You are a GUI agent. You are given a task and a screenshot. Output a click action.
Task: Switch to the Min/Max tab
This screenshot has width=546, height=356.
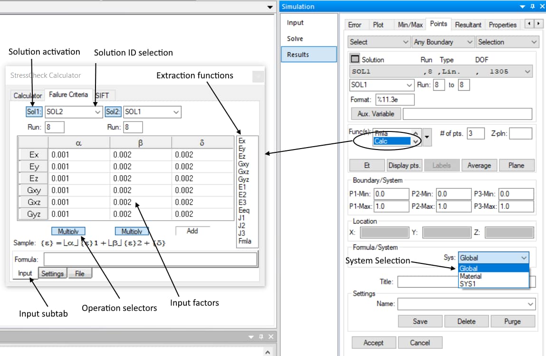(x=410, y=25)
